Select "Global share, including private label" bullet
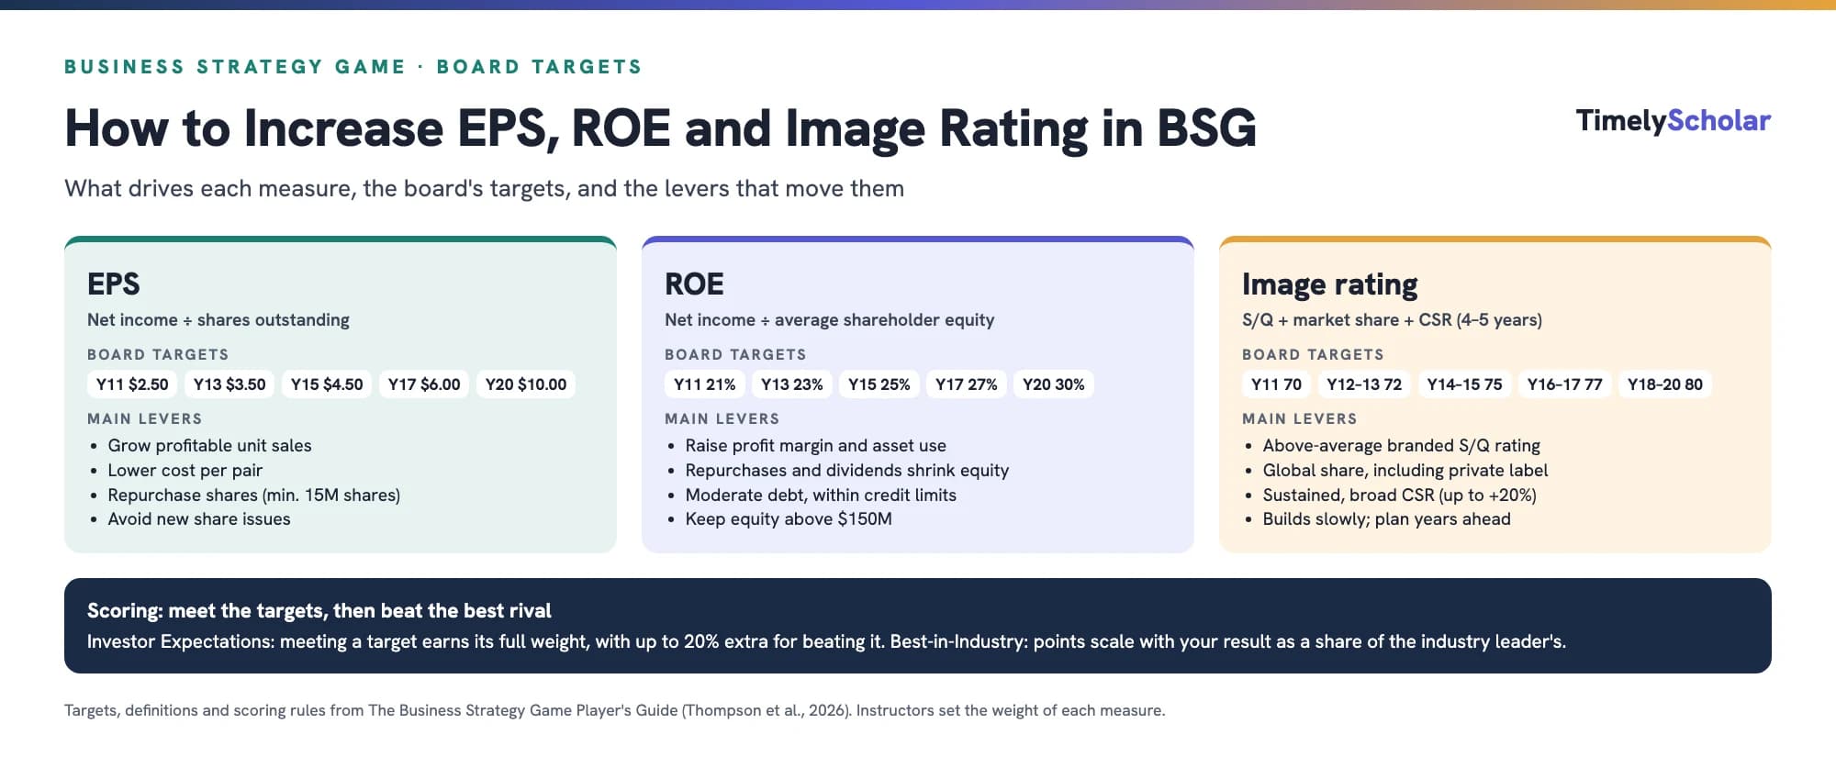 click(x=1405, y=470)
